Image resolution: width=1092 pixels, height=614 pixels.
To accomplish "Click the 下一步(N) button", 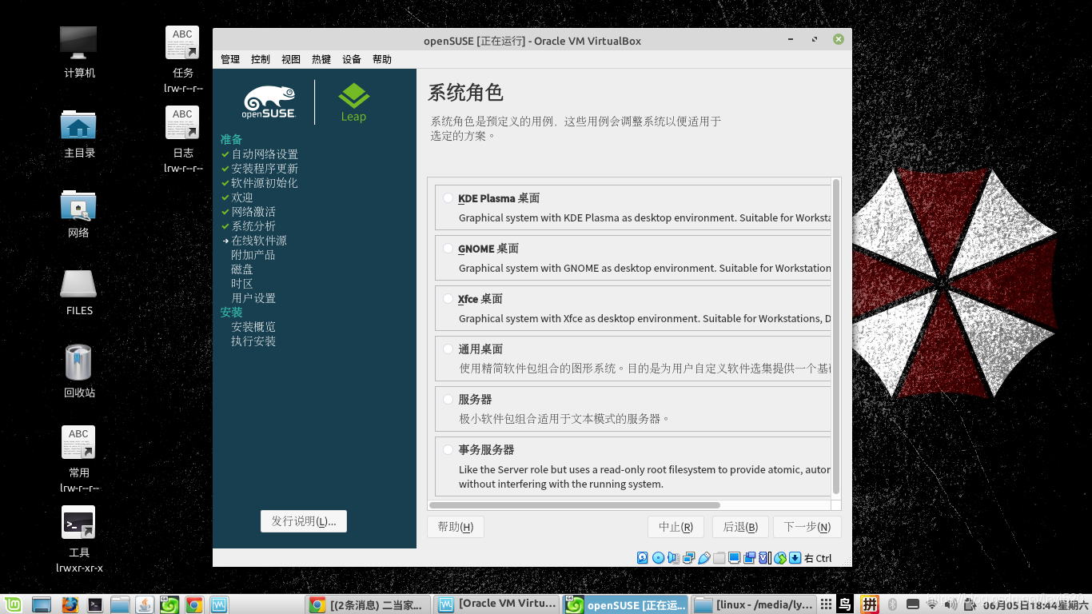I will [x=807, y=527].
